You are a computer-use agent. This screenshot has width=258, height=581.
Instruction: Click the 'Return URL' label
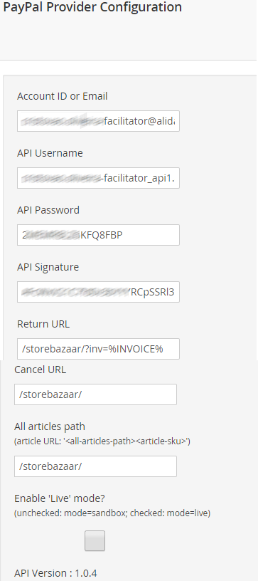43,324
